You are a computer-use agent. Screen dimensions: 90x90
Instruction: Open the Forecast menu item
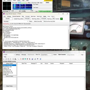pyautogui.click(x=27, y=16)
